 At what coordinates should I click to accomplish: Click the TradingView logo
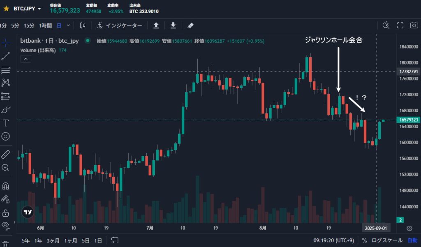pos(28,212)
